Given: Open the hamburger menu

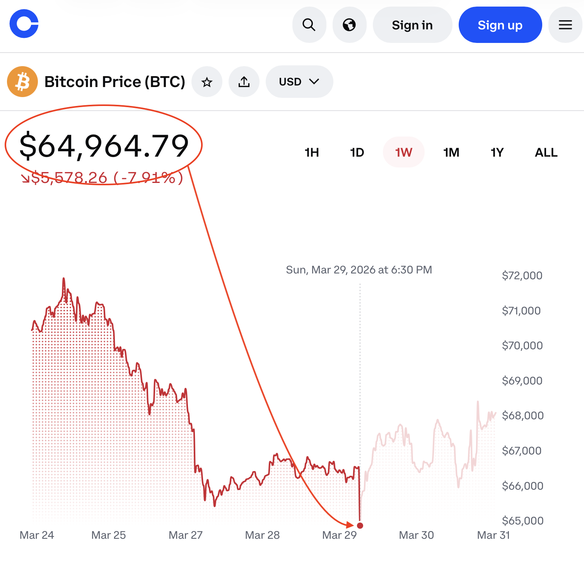Looking at the screenshot, I should coord(565,25).
